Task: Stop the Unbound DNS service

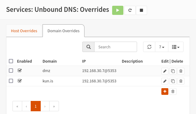Action: (x=141, y=10)
